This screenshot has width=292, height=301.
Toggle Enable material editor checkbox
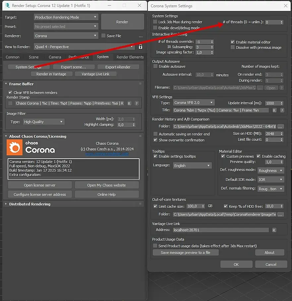point(233,42)
